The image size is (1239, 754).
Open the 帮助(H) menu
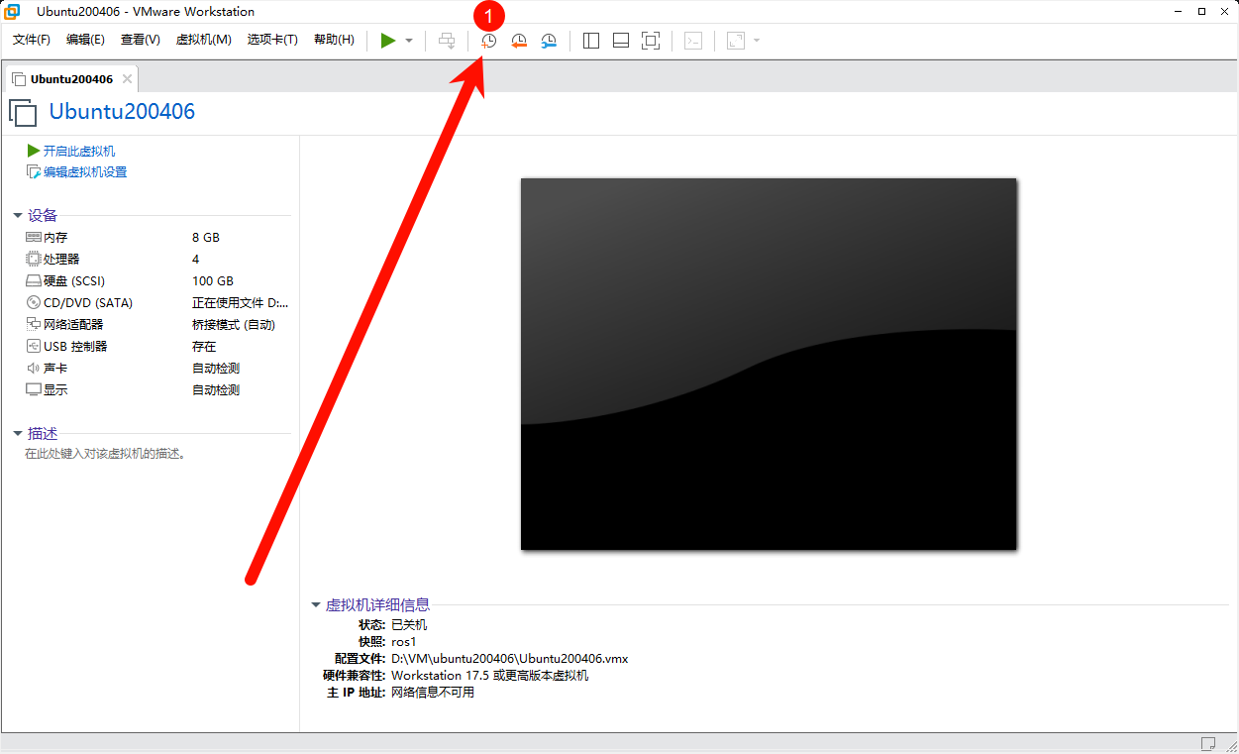tap(334, 40)
